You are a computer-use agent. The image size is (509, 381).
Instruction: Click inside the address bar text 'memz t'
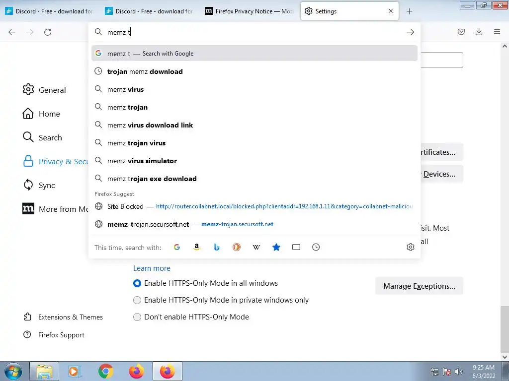point(119,32)
